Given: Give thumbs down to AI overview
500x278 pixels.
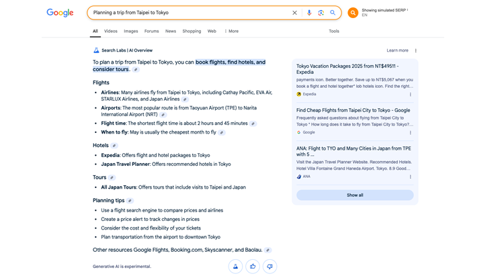Looking at the screenshot, I should (x=269, y=267).
